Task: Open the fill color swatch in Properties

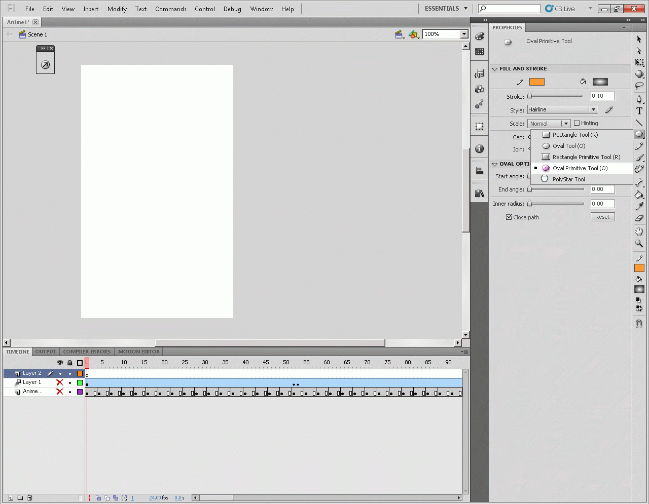Action: [600, 82]
